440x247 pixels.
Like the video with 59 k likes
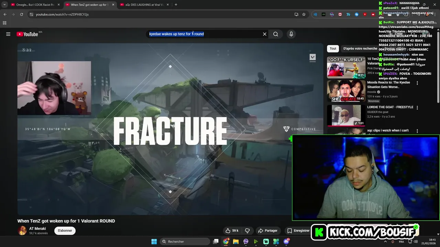232,231
